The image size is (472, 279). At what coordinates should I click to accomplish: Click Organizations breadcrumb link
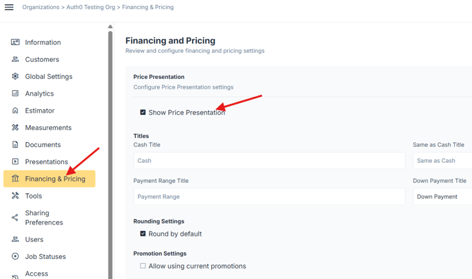[42, 8]
